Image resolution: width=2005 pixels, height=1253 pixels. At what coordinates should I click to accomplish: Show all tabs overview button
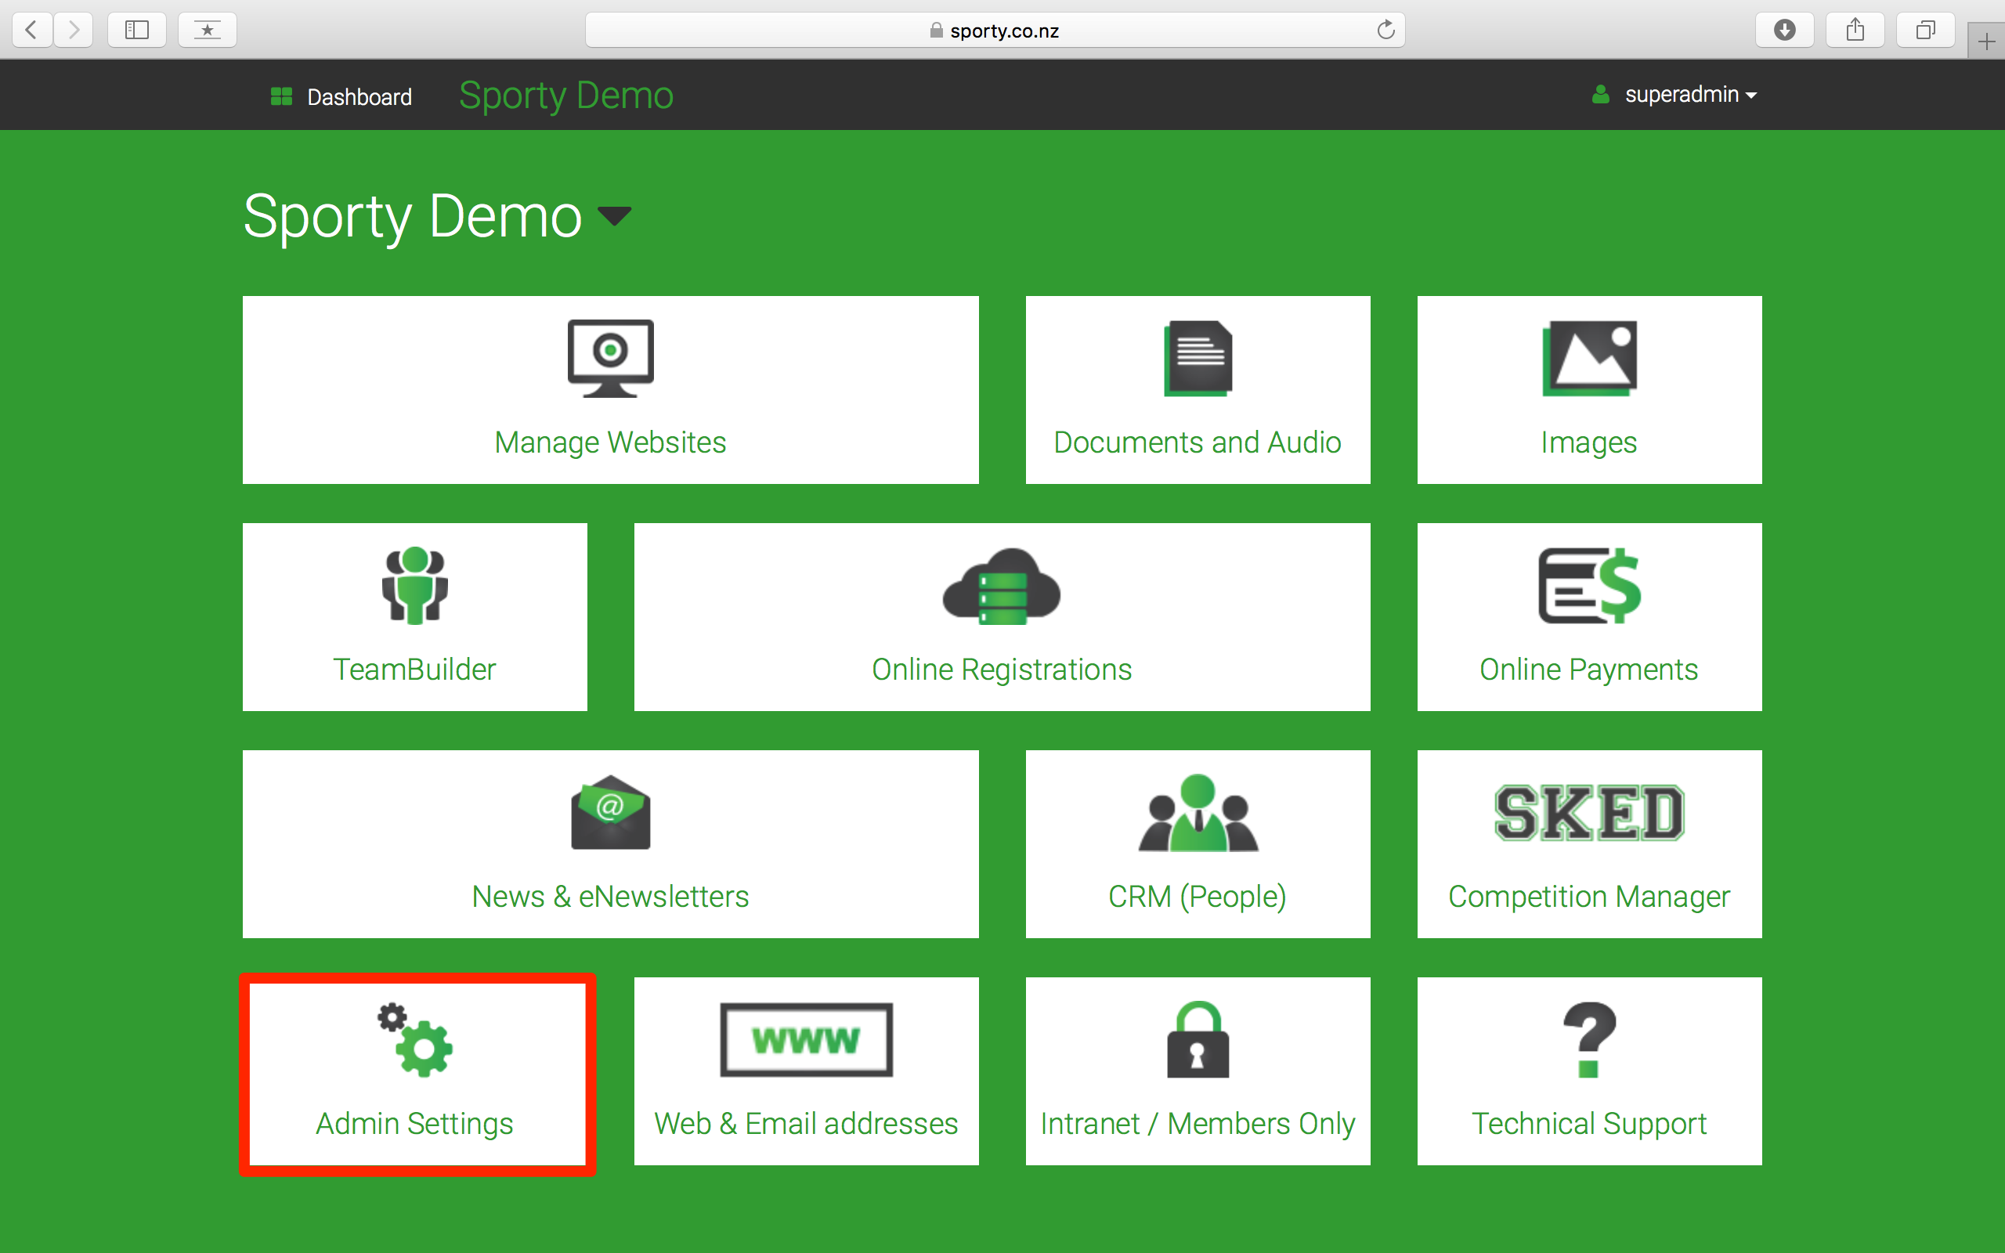1925,31
